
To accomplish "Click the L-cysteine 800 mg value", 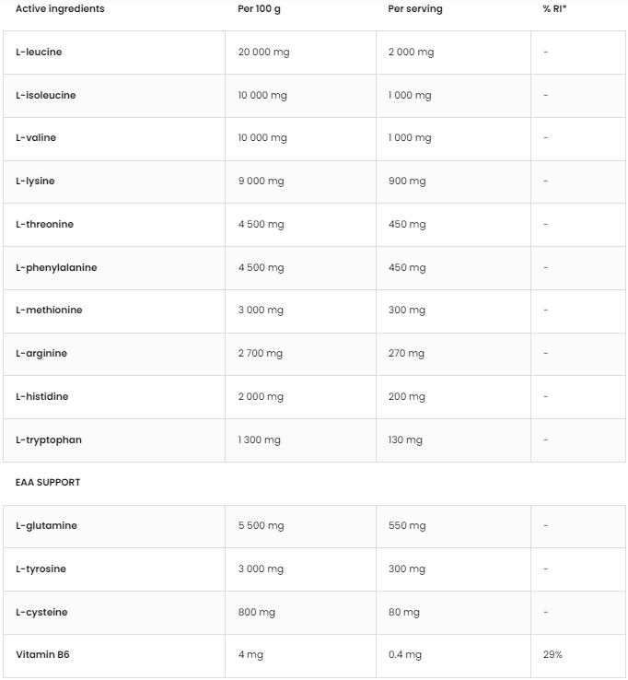I will pyautogui.click(x=257, y=613).
